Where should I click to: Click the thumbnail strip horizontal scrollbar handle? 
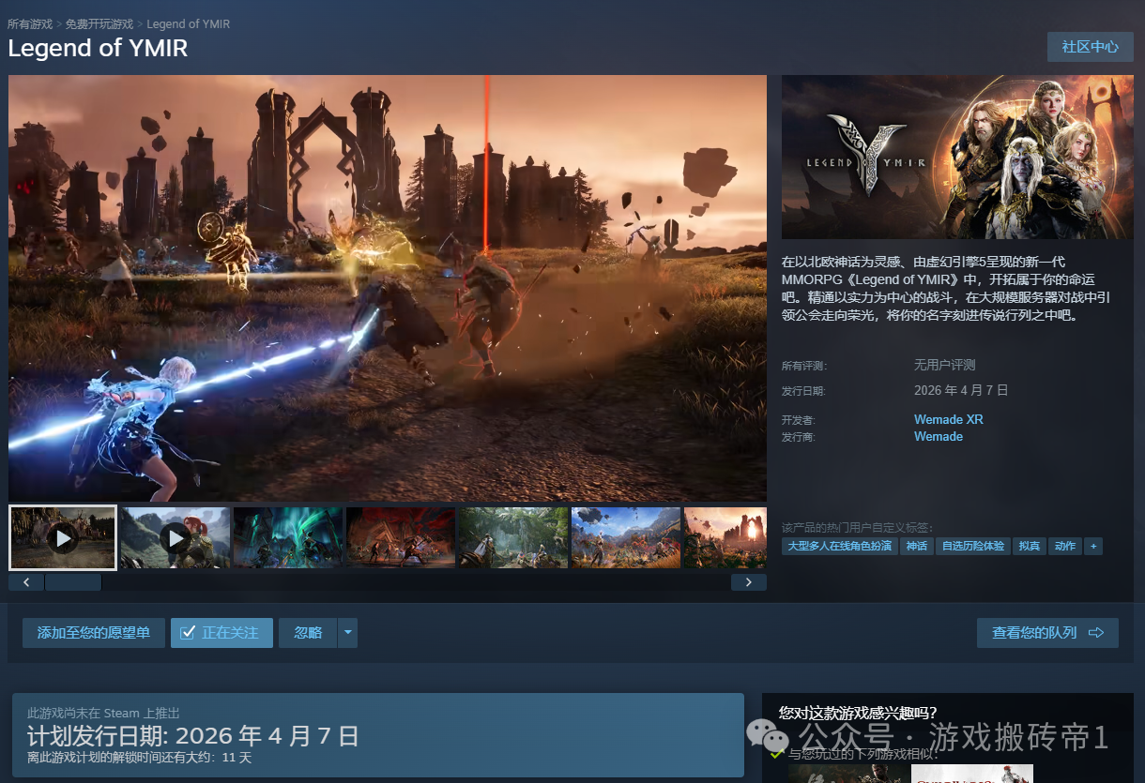(x=73, y=582)
